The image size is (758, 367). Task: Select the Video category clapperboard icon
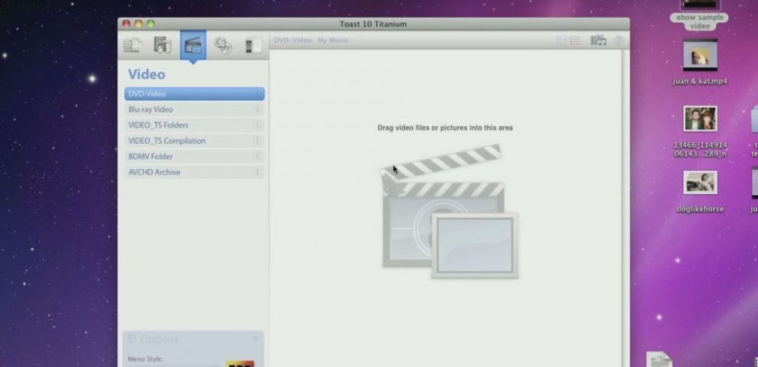click(193, 45)
